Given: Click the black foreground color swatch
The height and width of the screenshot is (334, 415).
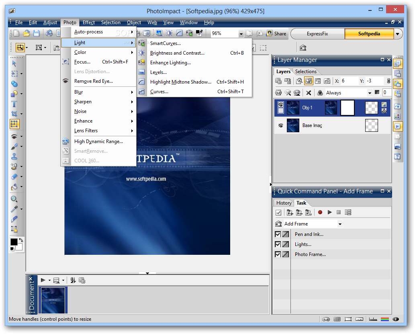Looking at the screenshot, I should (14, 242).
